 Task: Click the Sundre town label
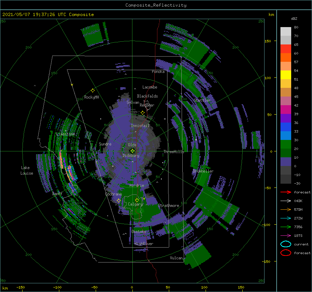105,144
